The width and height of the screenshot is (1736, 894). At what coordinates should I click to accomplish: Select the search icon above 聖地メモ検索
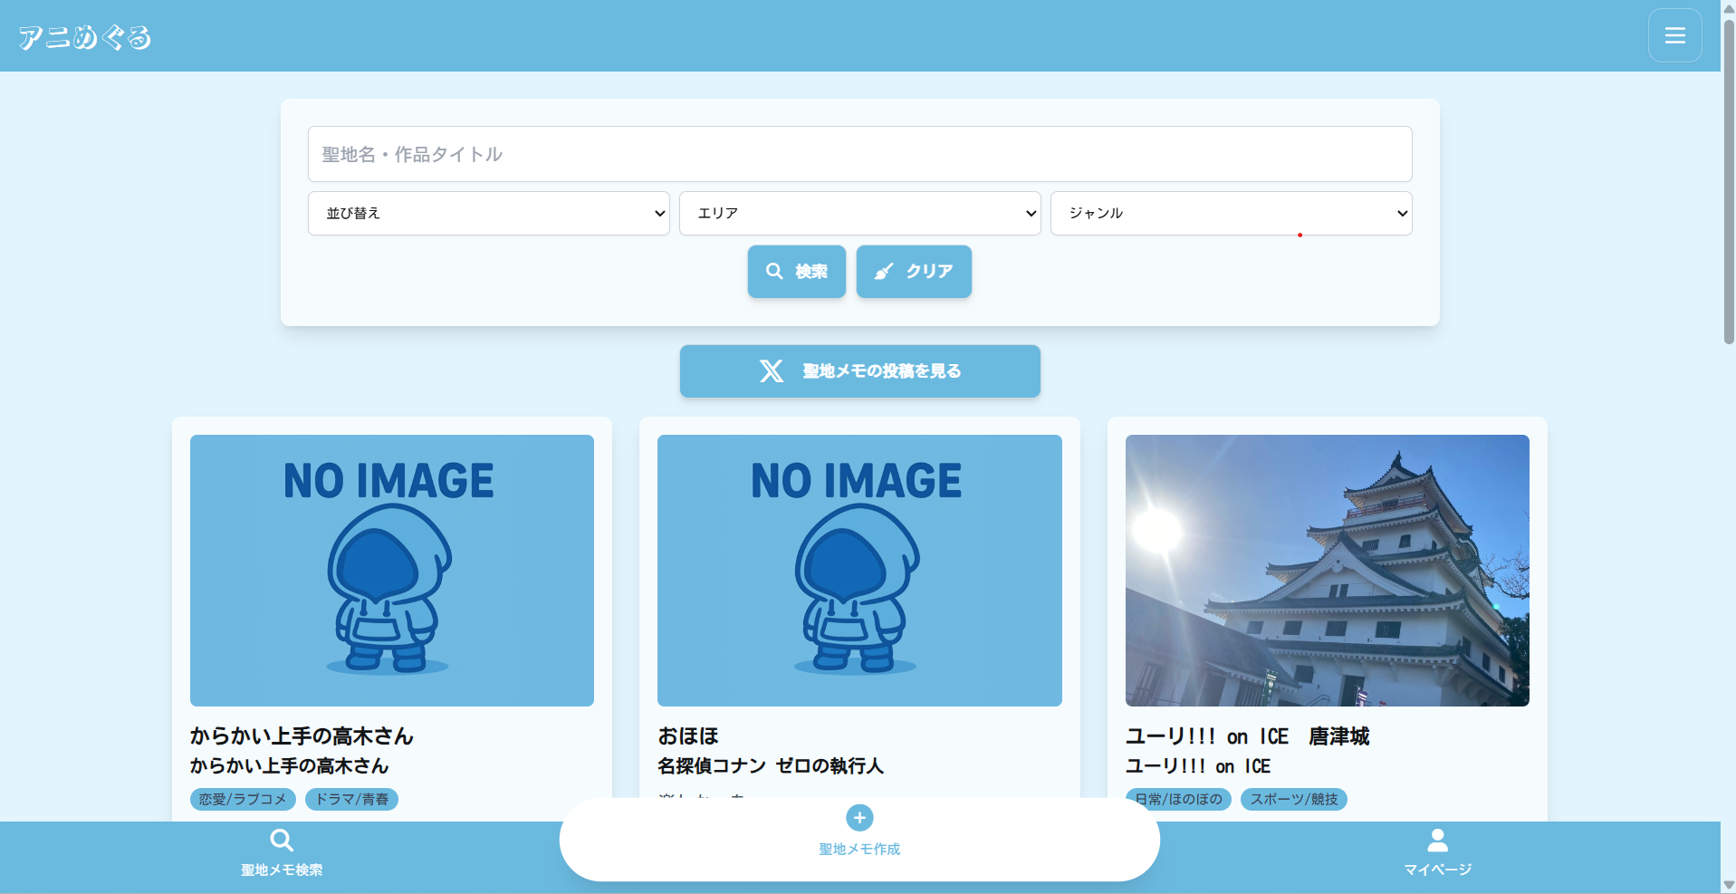point(282,840)
